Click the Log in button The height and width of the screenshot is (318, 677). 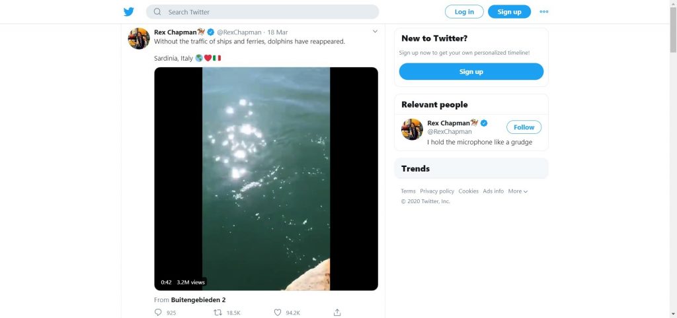tap(464, 12)
